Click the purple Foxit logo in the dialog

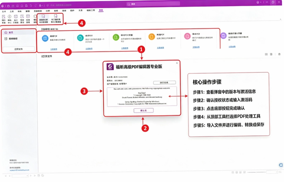point(110,67)
